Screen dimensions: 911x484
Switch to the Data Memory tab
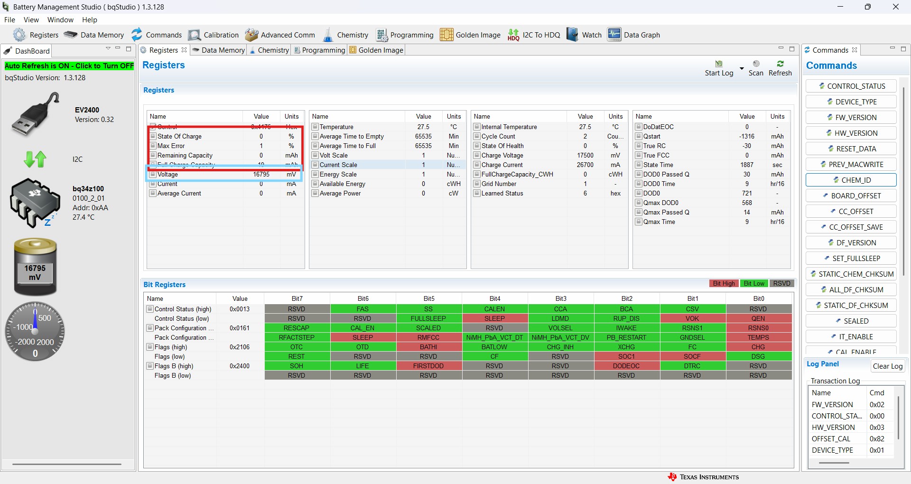tap(219, 50)
